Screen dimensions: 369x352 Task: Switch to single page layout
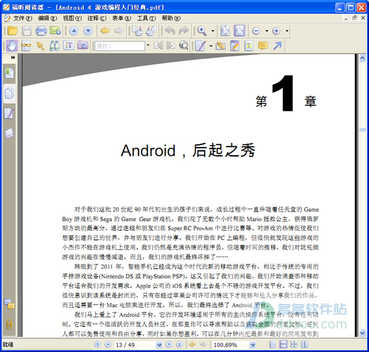click(x=272, y=345)
